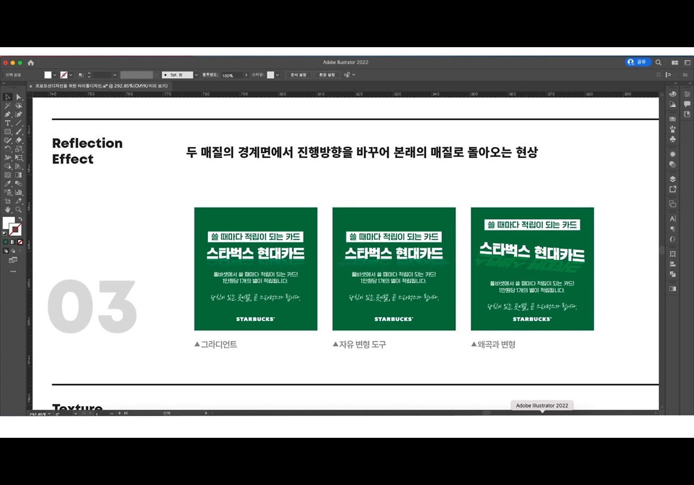Click the fill color box in toolbar

coord(8,223)
